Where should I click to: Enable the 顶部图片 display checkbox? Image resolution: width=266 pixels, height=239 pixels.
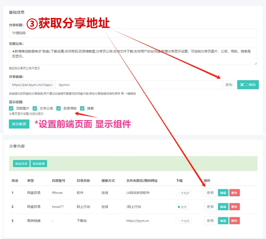pos(11,108)
